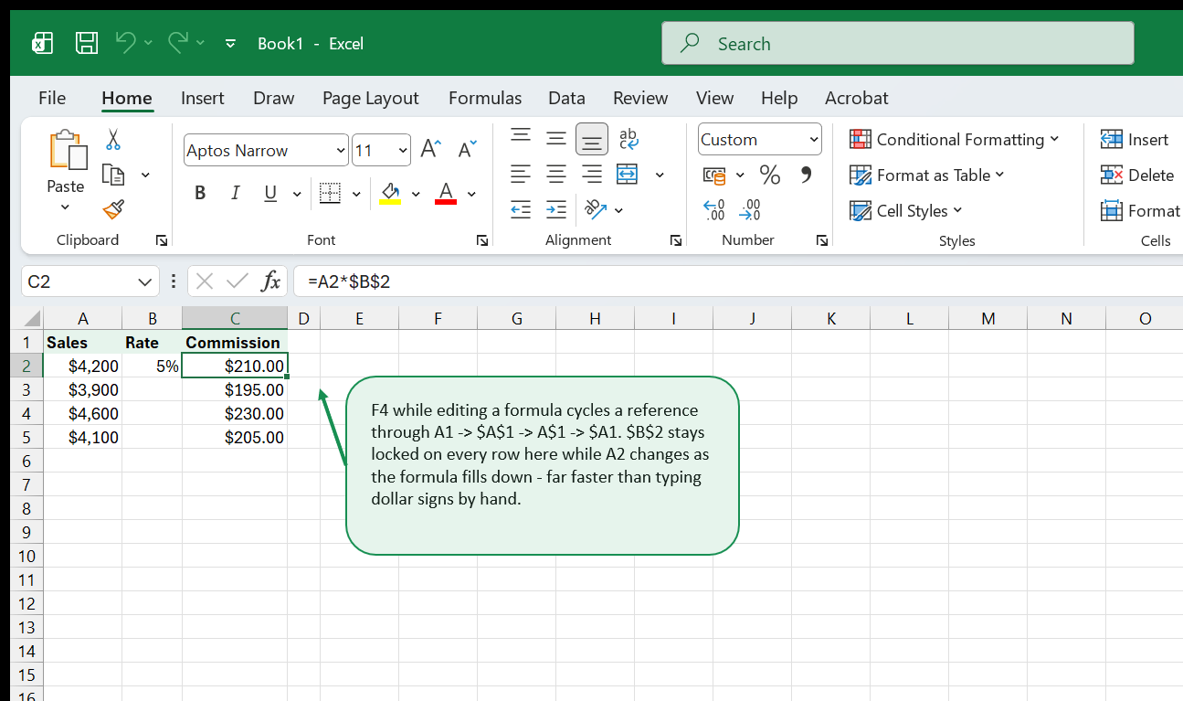1183x701 pixels.
Task: Expand the Name Box dropdown arrow
Action: point(144,282)
